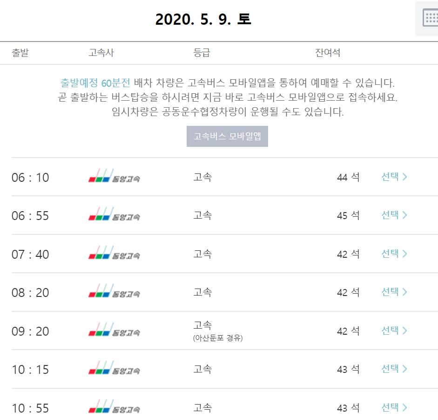Click the 출발예정 60분전 highlighted text
Image resolution: width=438 pixels, height=420 pixels.
(95, 83)
